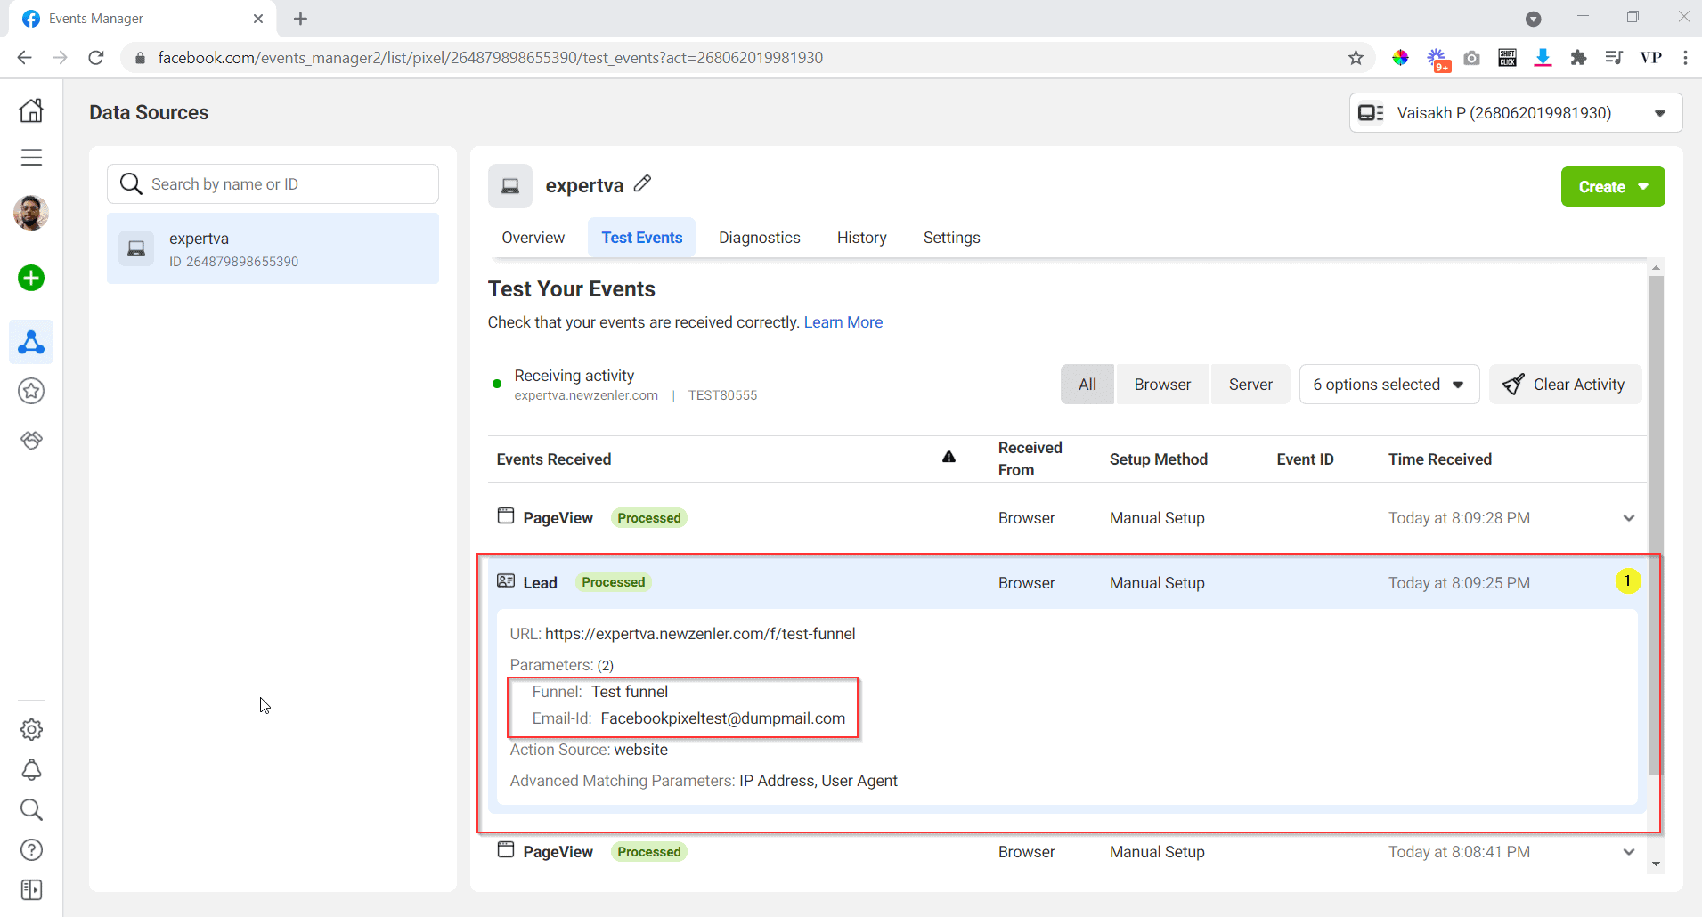Open the sidebar search magnifier icon
The image size is (1702, 917).
coord(31,809)
